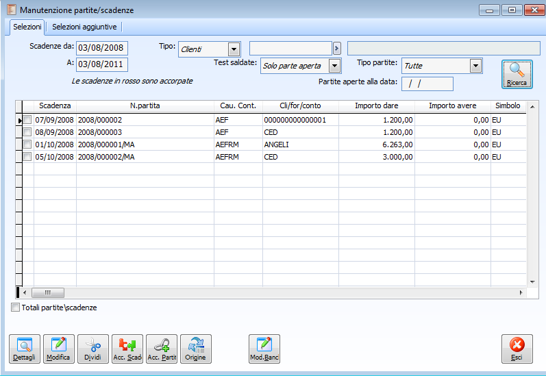Click vertical scrollbar up arrow
546x376 pixels.
pos(532,107)
